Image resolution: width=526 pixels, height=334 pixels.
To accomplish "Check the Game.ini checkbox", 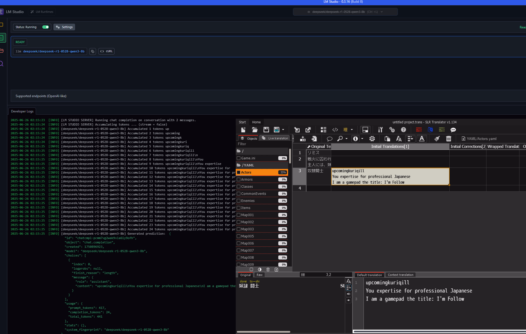I will point(239,158).
